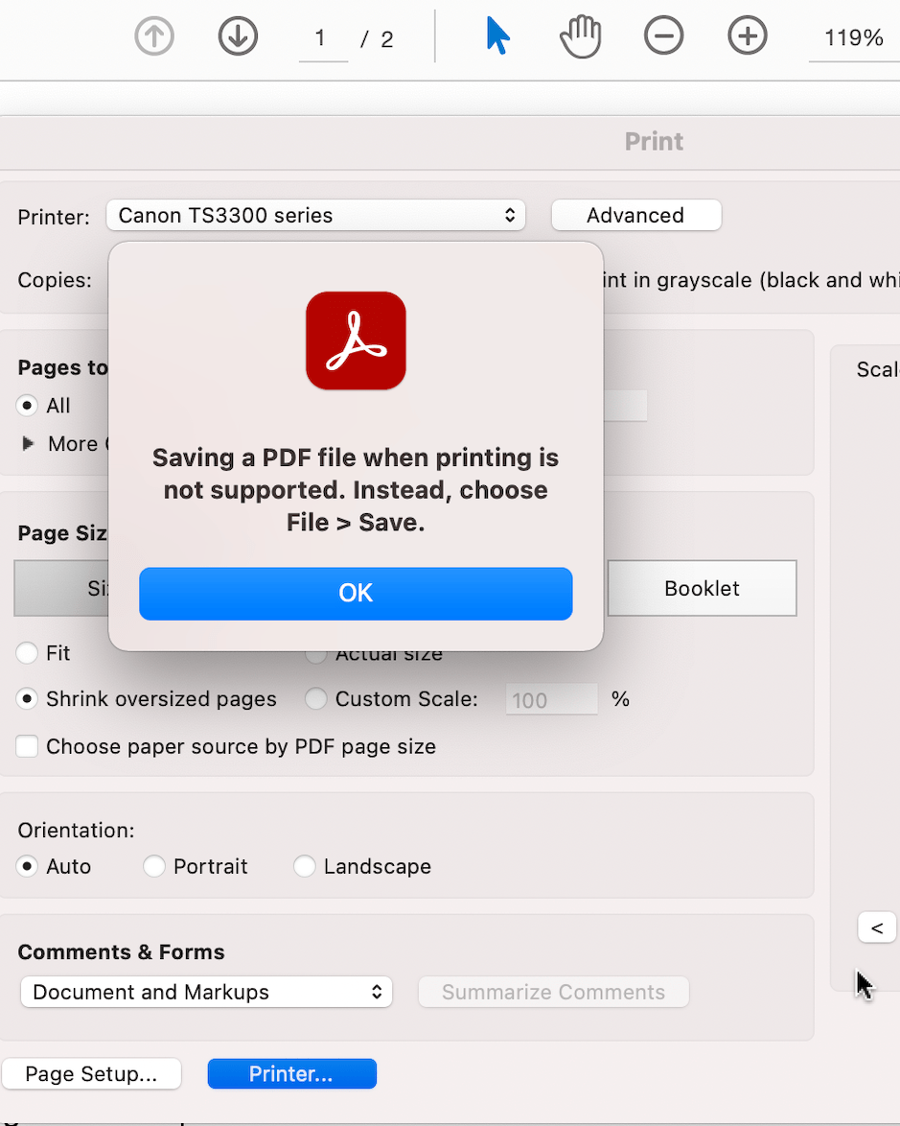The width and height of the screenshot is (900, 1126).
Task: Switch to the Booklet sizing mode
Action: tap(702, 588)
